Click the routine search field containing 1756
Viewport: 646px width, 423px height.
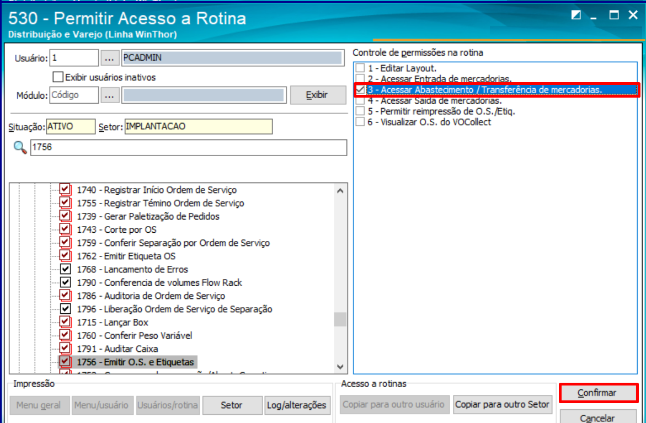[x=189, y=147]
